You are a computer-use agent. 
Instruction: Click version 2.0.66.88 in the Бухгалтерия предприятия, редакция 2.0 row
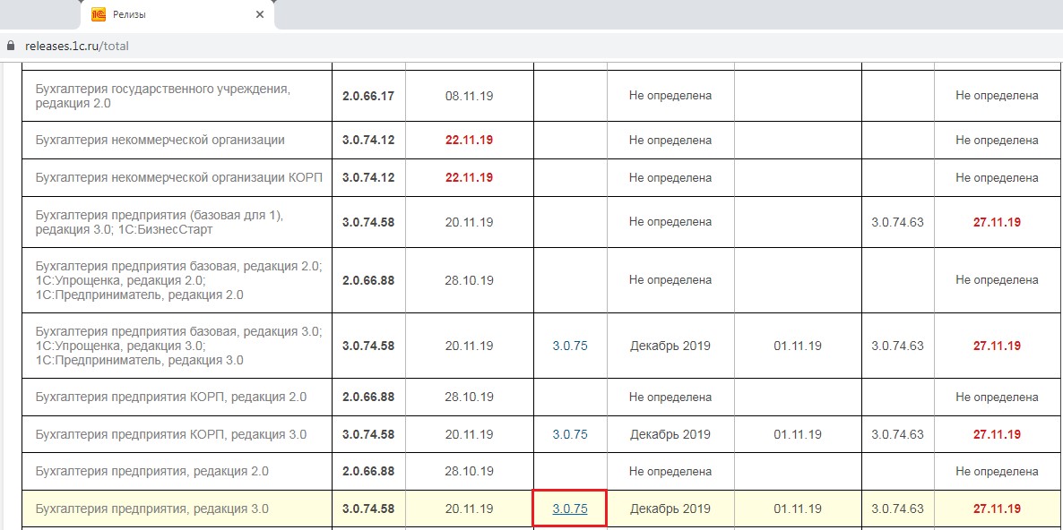[x=368, y=471]
